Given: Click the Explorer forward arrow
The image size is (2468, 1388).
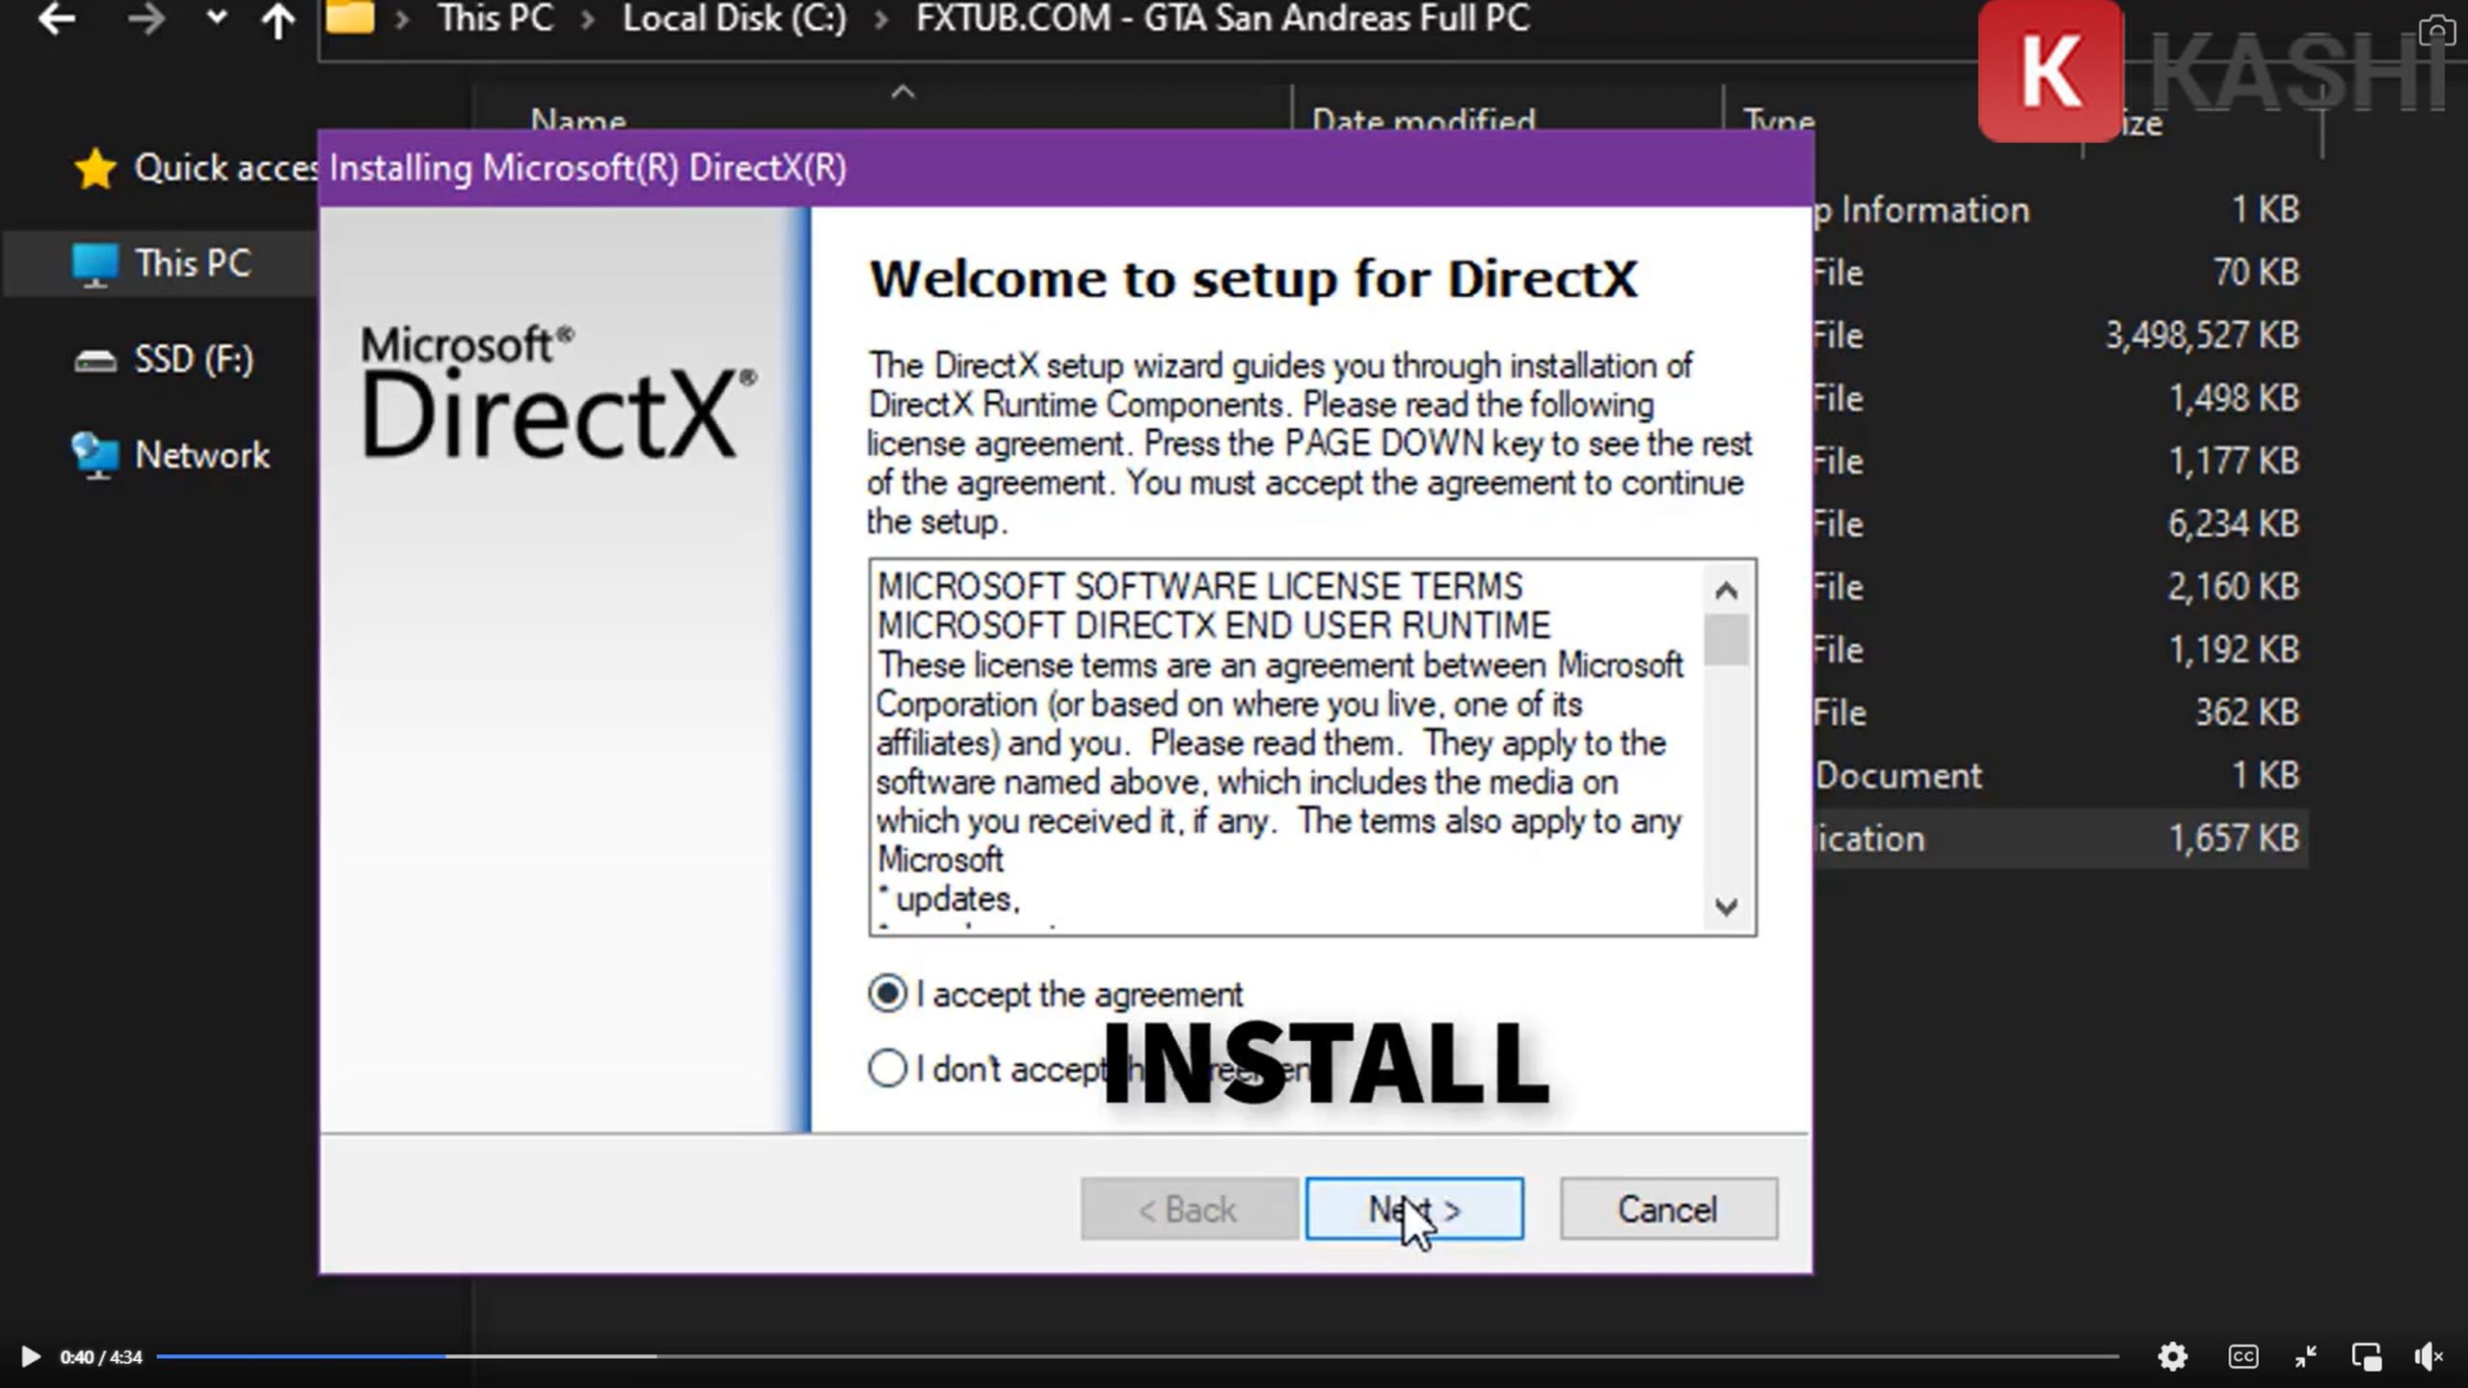Looking at the screenshot, I should (147, 19).
